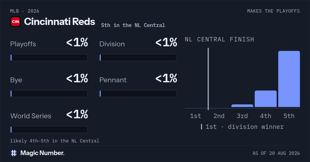This screenshot has height=162, width=310.
Task: Click the 5th in the NL Central subtitle
Action: tap(133, 25)
